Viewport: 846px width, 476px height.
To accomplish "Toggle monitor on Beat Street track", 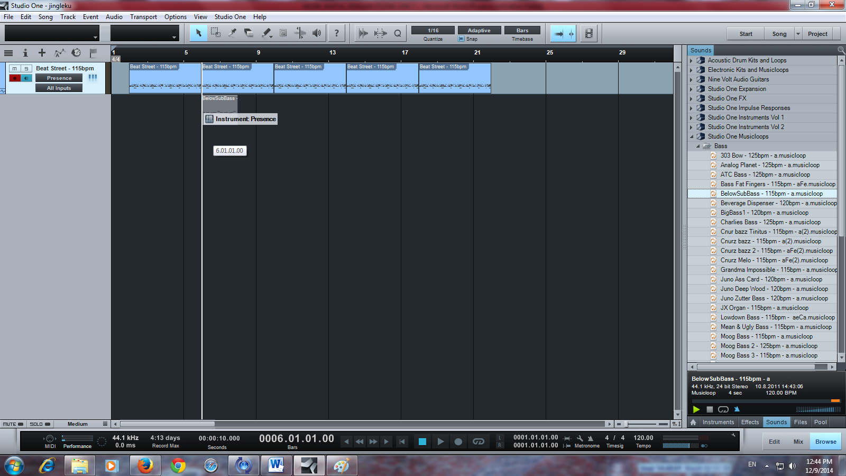I will pyautogui.click(x=26, y=78).
